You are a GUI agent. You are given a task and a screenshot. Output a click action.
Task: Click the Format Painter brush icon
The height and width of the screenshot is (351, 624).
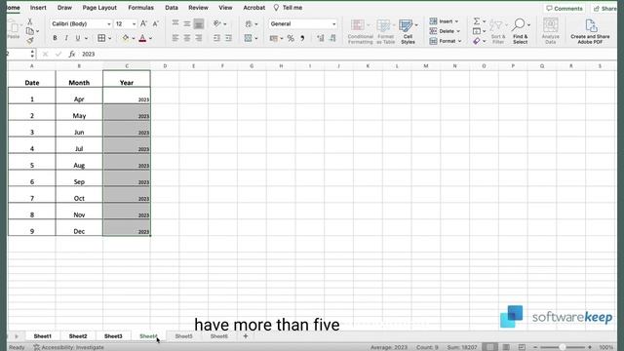(30, 40)
